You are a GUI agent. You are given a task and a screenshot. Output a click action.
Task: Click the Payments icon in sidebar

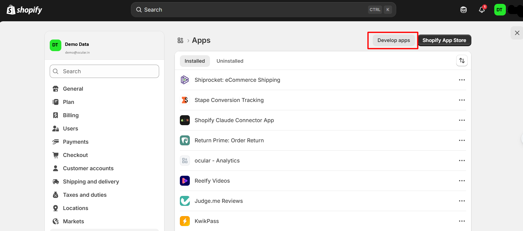click(x=56, y=142)
